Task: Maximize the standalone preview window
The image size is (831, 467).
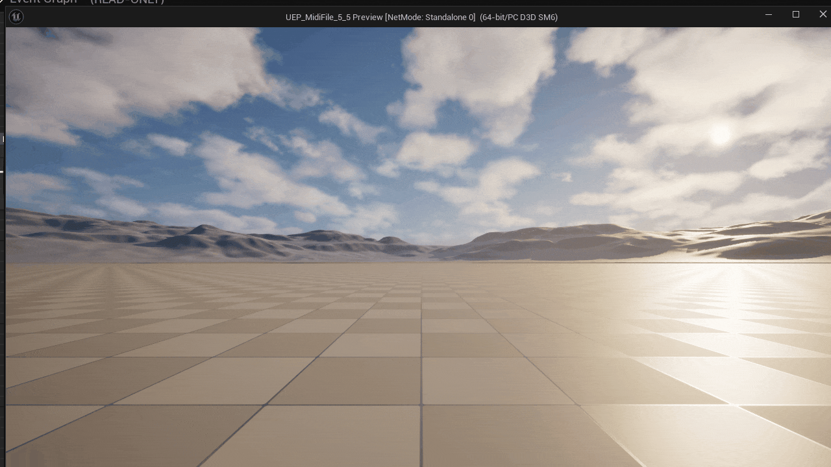Action: click(795, 14)
